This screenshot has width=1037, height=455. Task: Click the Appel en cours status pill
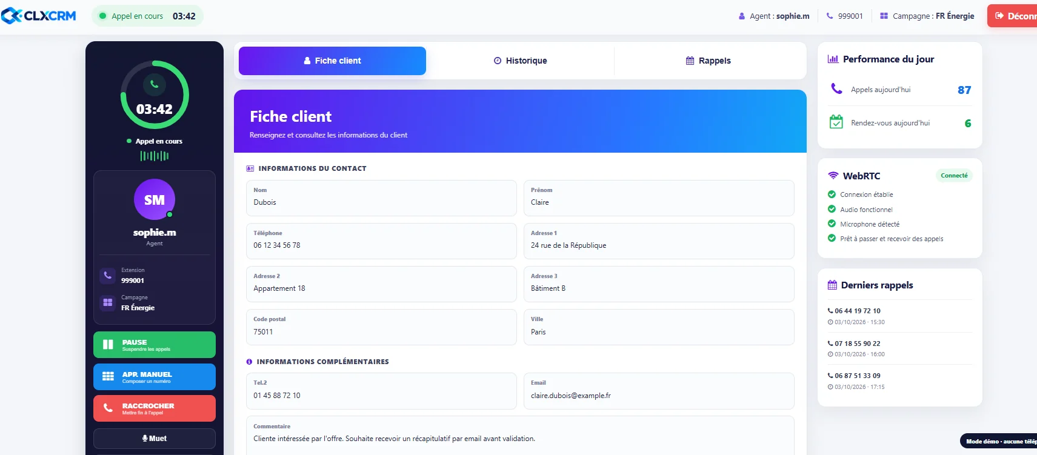(147, 16)
